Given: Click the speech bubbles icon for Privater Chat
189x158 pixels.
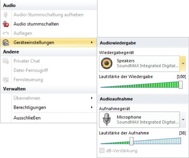Looking at the screenshot, I should tap(6, 61).
